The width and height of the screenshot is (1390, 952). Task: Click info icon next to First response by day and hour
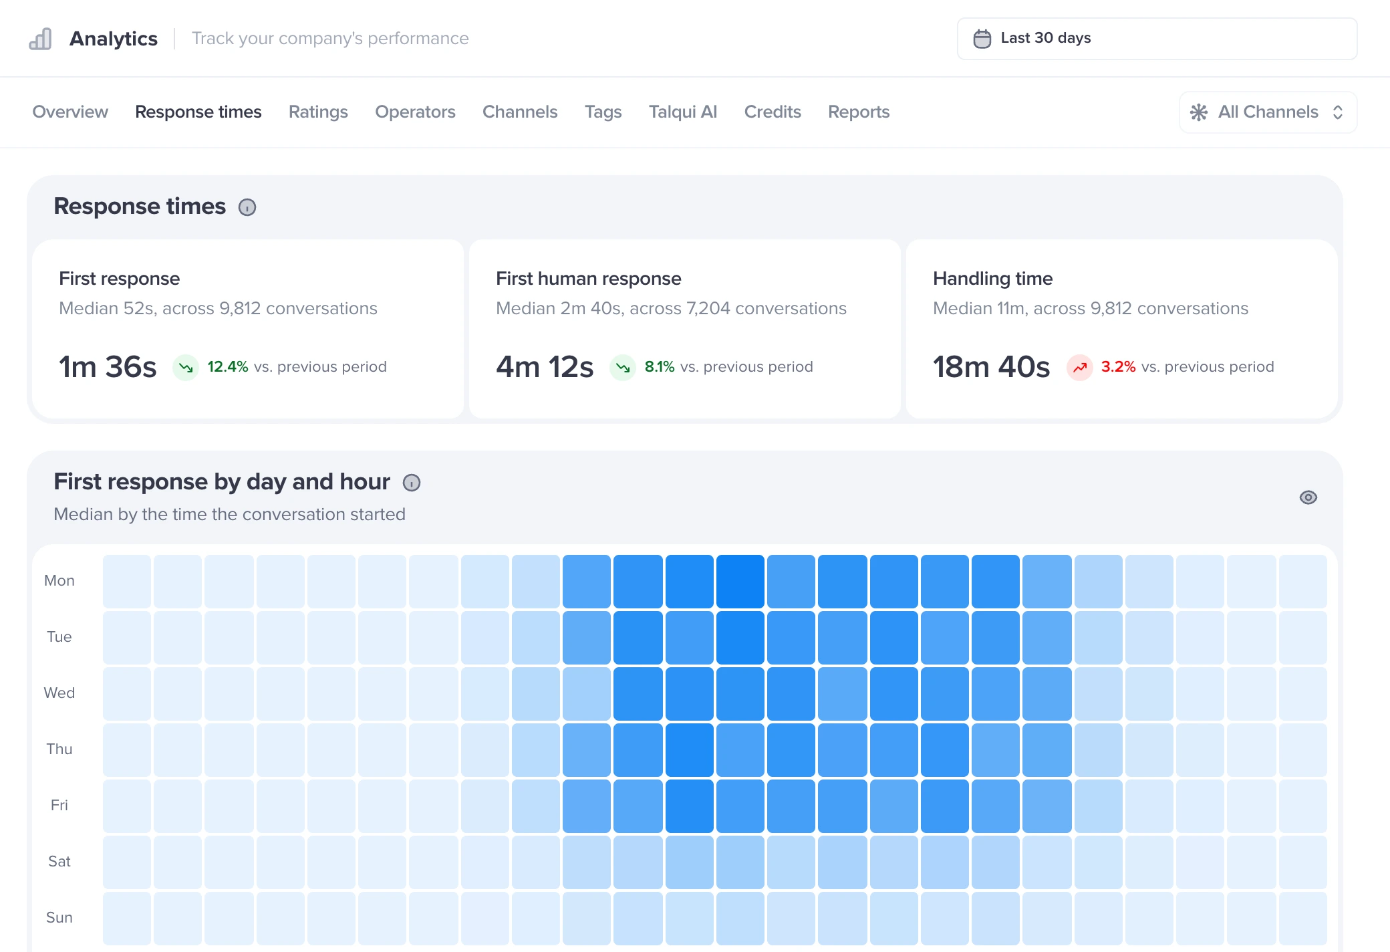[412, 483]
